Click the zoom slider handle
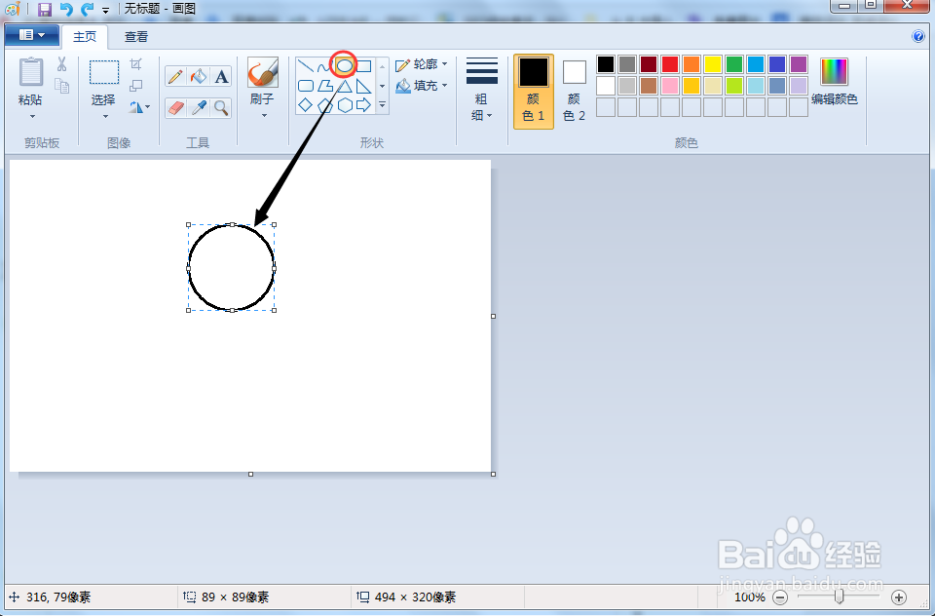The image size is (935, 616). tap(839, 597)
